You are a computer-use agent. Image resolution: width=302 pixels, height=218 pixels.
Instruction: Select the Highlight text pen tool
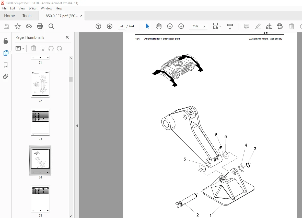pyautogui.click(x=258, y=26)
